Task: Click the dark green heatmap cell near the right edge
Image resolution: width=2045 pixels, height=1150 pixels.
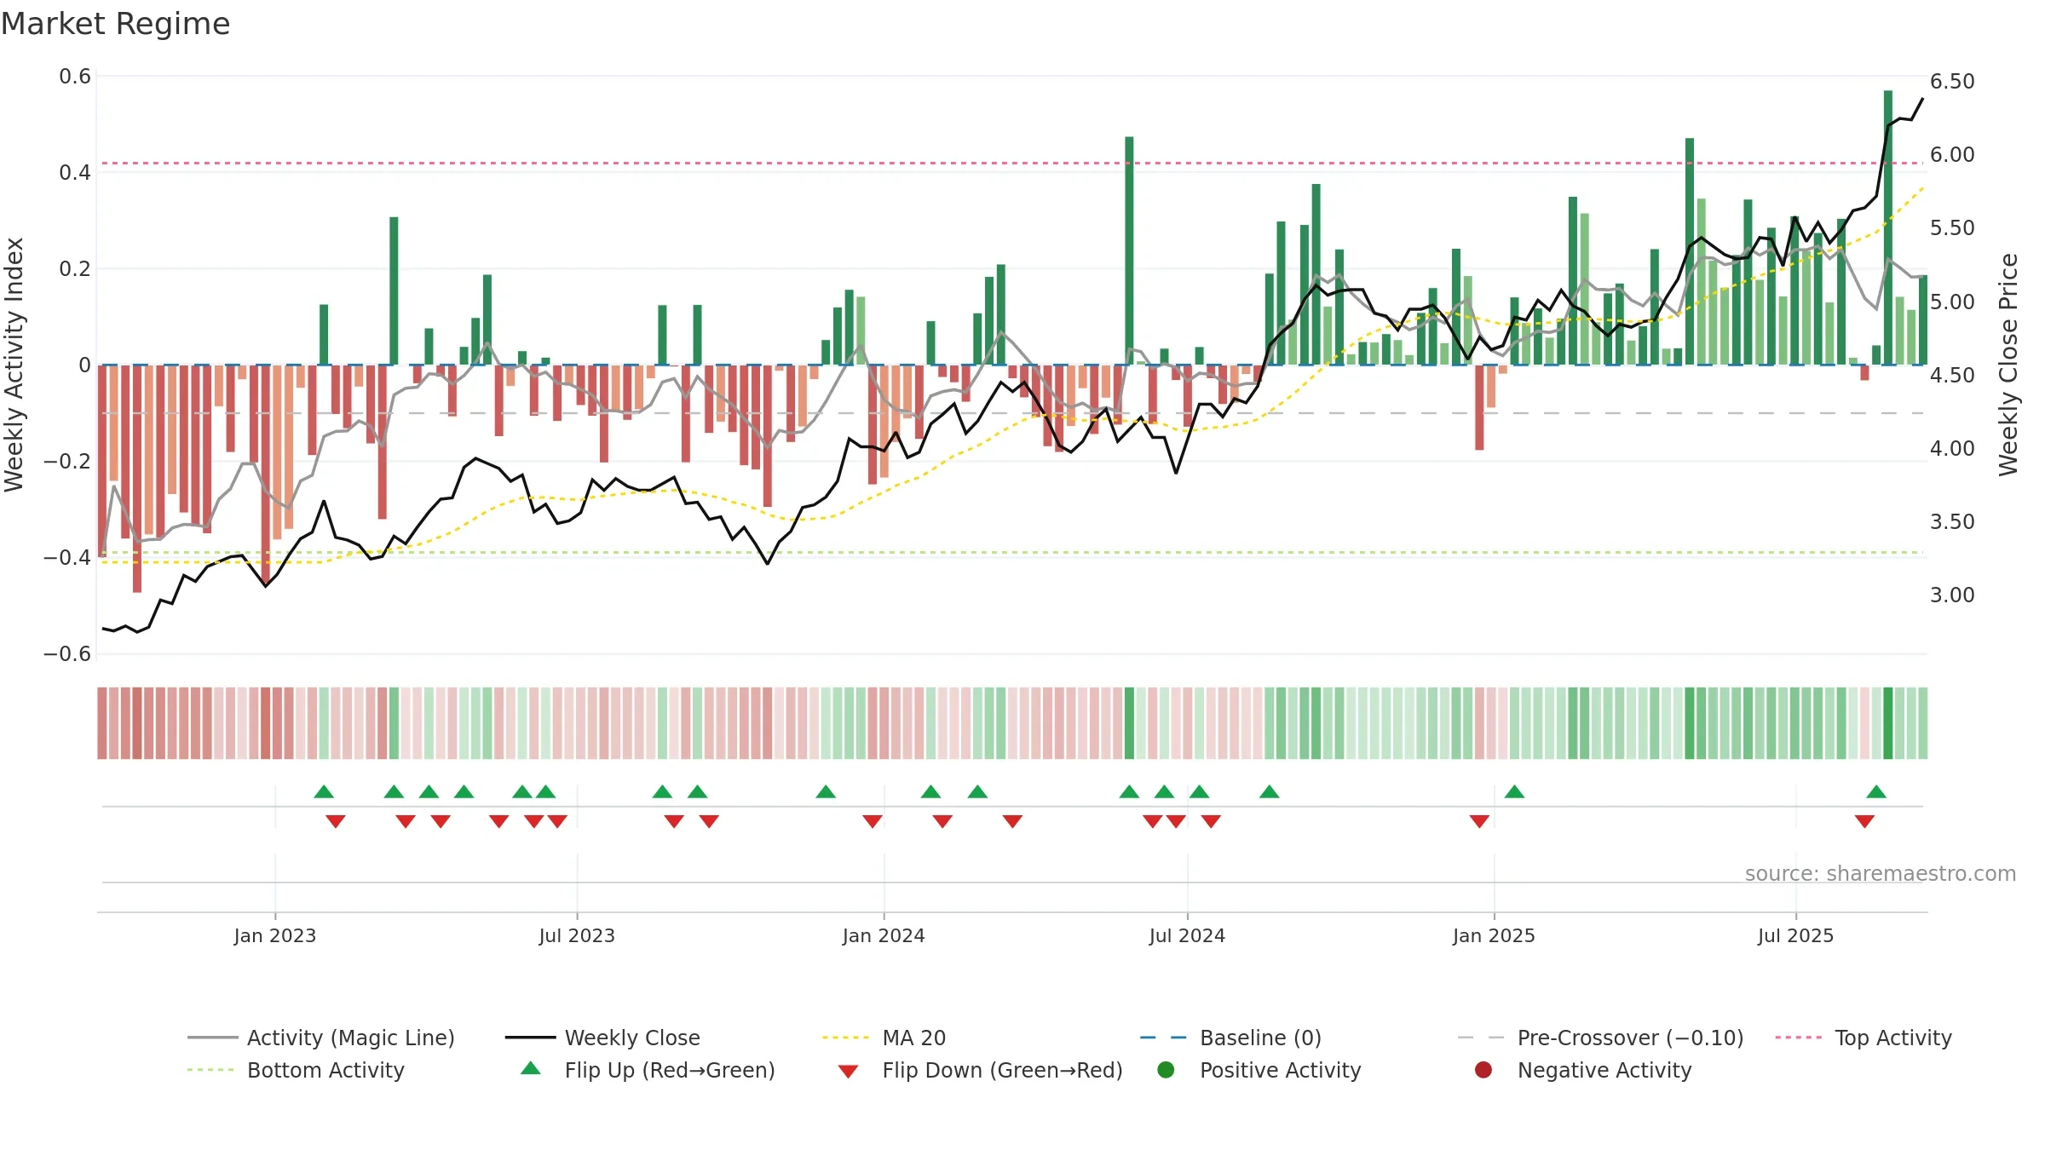Action: [1888, 723]
